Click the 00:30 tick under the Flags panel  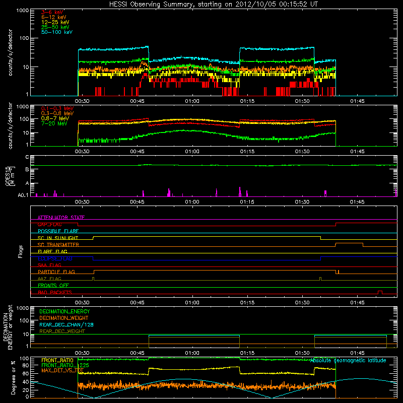(x=82, y=303)
